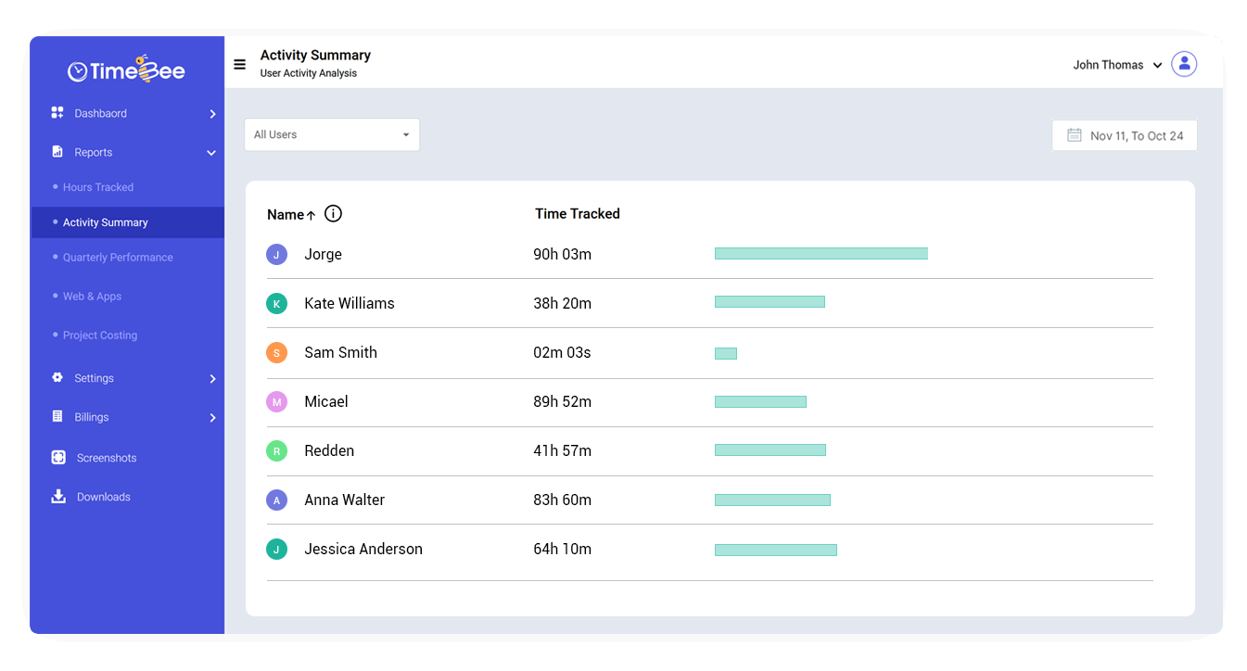Click the hamburger menu icon
Viewport: 1247px width, 671px height.
239,64
